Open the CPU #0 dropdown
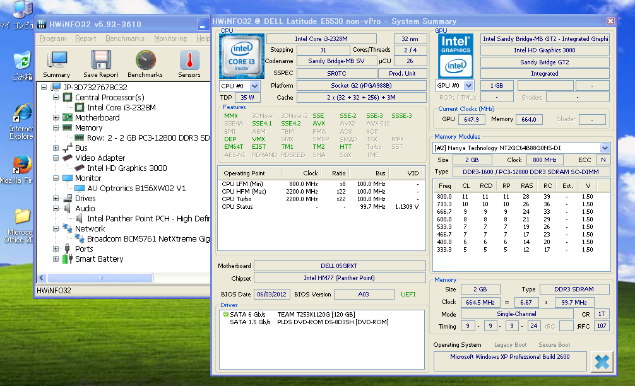The height and width of the screenshot is (386, 635). click(x=254, y=86)
